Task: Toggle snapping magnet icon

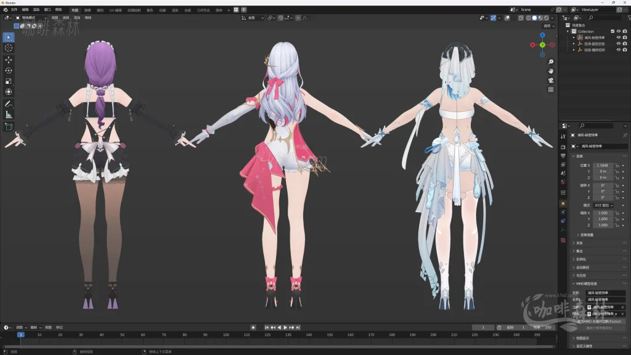Action: pos(280,18)
